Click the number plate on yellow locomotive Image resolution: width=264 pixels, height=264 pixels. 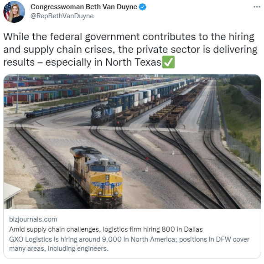[x=98, y=163]
